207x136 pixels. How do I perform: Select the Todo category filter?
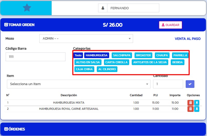[78, 55]
